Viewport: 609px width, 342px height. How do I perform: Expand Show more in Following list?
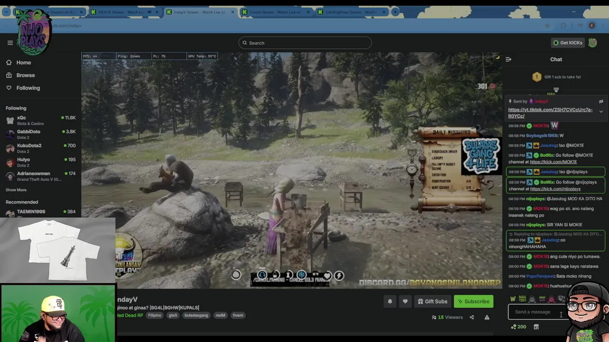pos(16,190)
